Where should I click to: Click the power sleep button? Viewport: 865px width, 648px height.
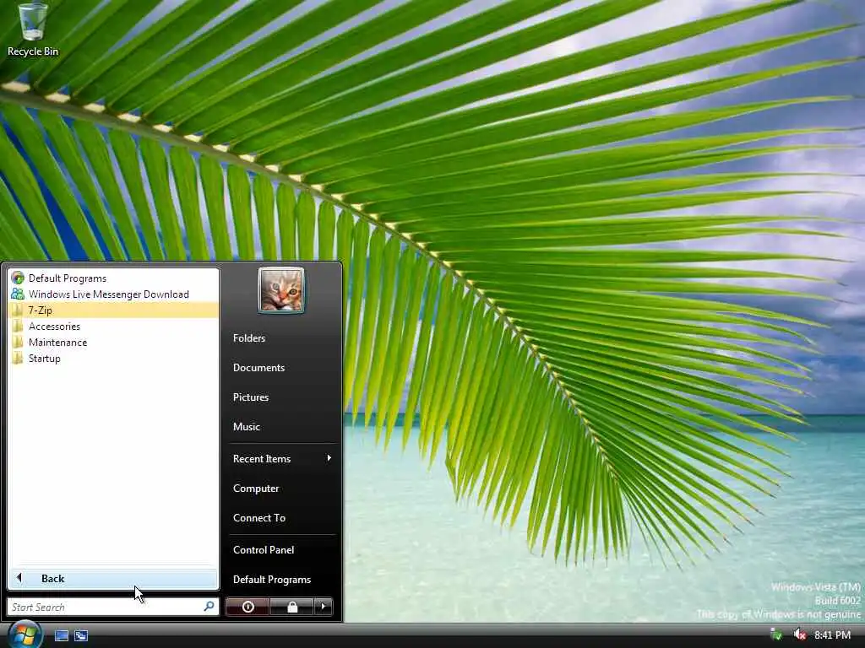(x=248, y=607)
